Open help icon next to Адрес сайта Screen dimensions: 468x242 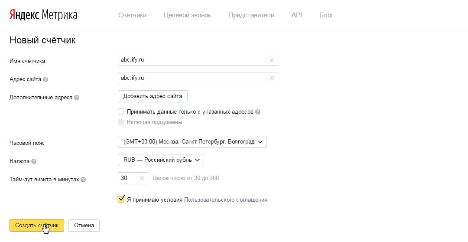pyautogui.click(x=45, y=79)
